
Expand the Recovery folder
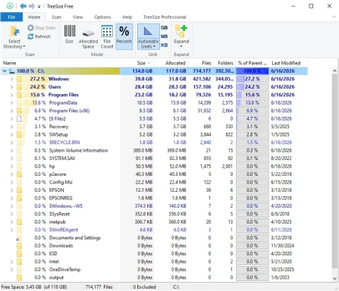(11, 127)
